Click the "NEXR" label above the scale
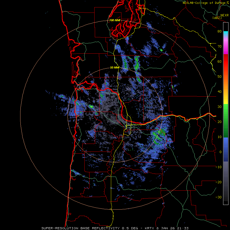Image resolution: width=230 pixels, height=230 pixels. [x=225, y=15]
